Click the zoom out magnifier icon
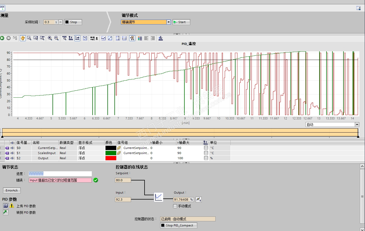 (x=56, y=38)
